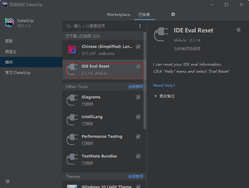Click the 已下载 (已启用 2/2) header

[83, 36]
